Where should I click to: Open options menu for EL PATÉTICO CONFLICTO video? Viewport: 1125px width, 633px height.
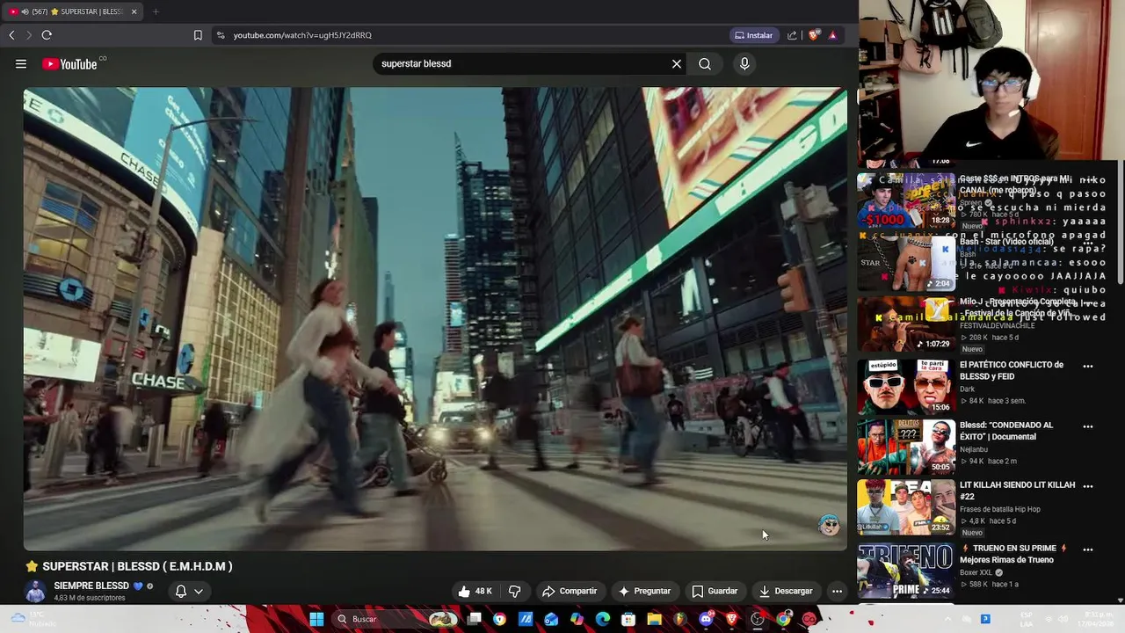[x=1088, y=366]
